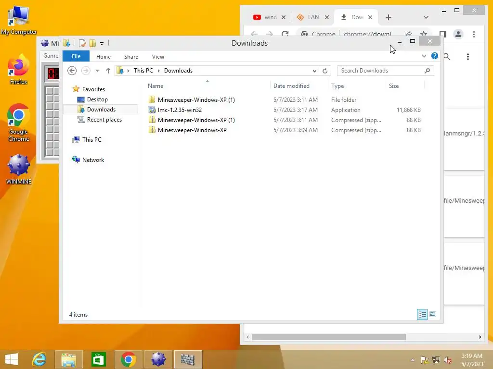
Task: Open the Game menu in Minesweeper window
Action: (x=51, y=56)
